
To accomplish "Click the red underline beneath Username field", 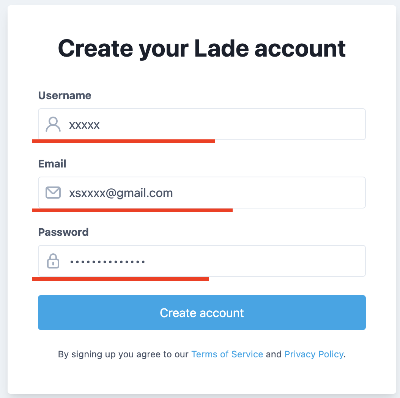I will coord(123,141).
